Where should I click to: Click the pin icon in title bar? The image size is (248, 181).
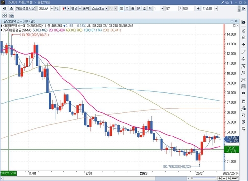223,2
